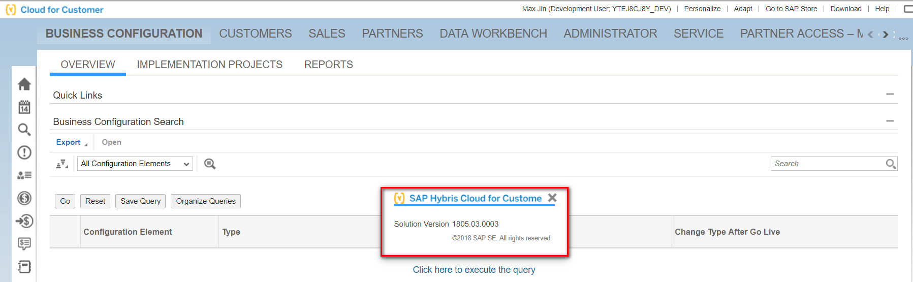Open the Data Workbench work center

tap(493, 34)
